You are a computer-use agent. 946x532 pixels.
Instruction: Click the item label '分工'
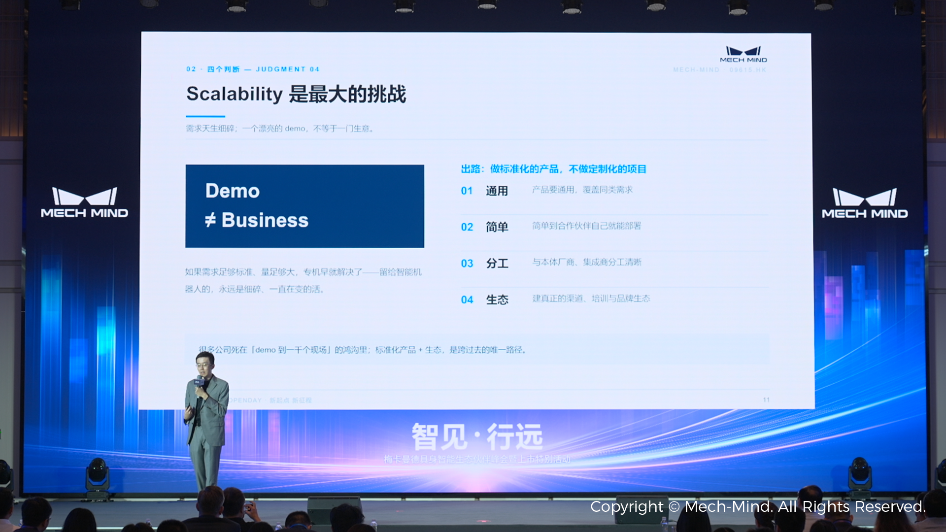[497, 263]
